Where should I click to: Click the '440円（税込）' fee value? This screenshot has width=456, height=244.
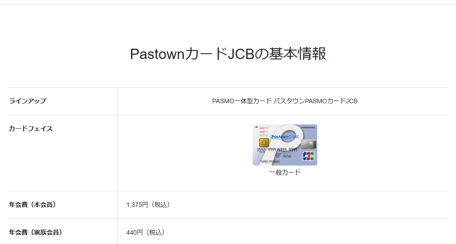[147, 232]
